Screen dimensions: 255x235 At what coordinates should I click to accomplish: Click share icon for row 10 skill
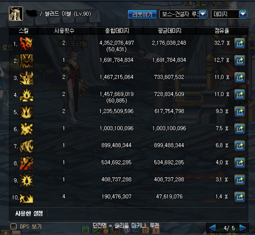coord(240,197)
